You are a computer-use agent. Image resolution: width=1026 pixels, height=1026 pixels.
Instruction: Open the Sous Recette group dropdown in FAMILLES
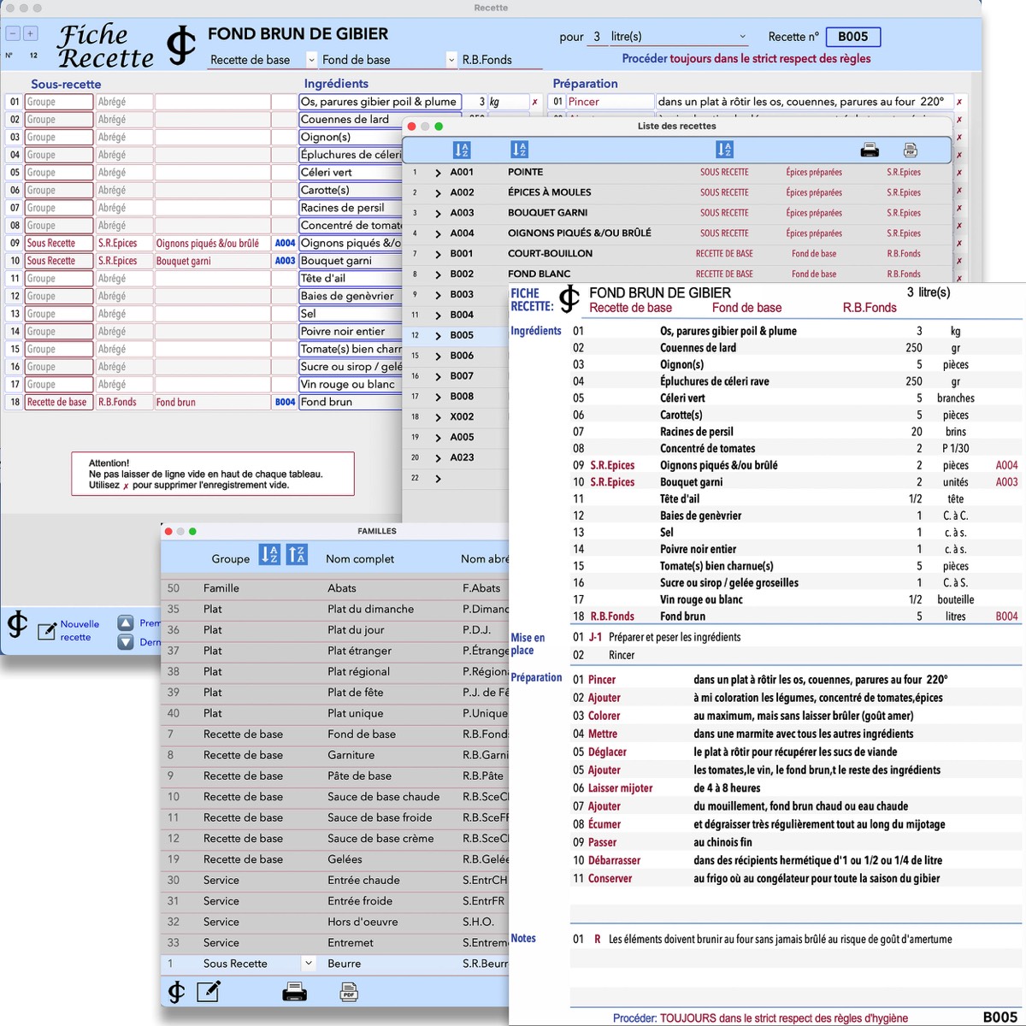[309, 964]
